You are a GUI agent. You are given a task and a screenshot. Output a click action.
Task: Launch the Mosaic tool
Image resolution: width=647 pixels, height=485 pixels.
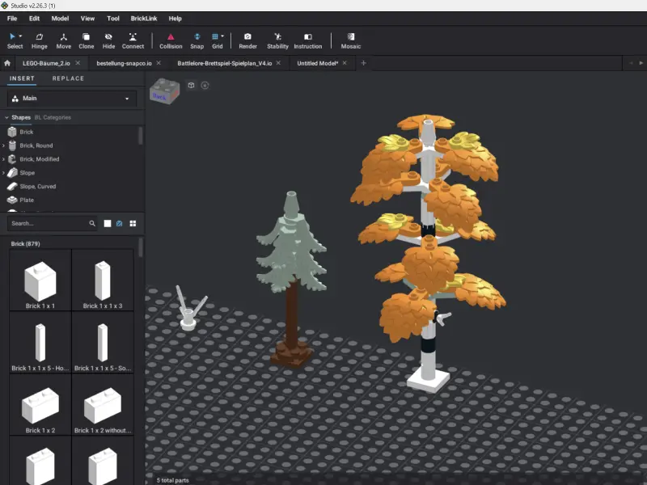[x=351, y=40]
